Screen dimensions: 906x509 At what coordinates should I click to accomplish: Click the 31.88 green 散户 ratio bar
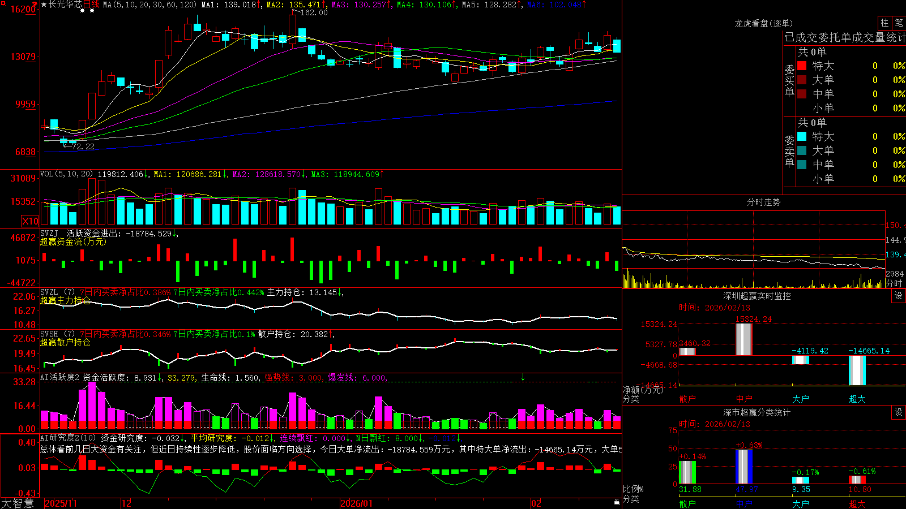[x=687, y=472]
